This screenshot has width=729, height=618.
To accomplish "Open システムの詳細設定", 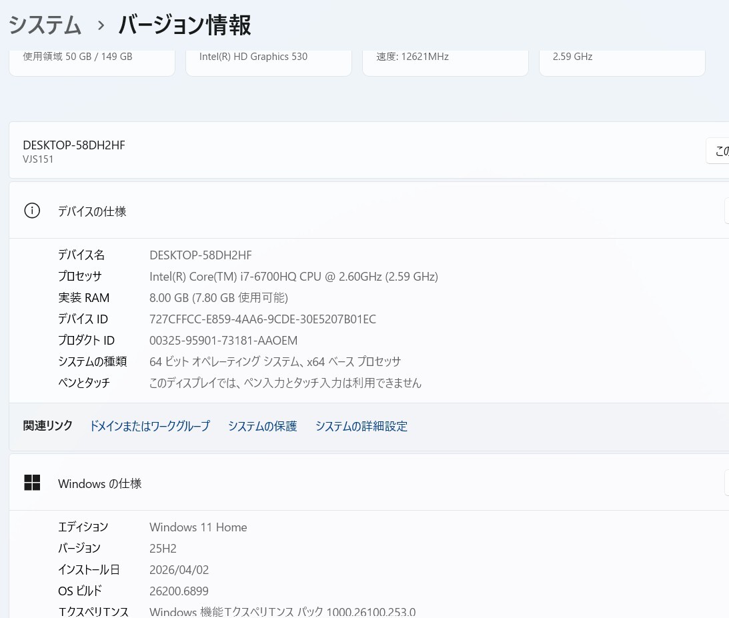I will coord(361,426).
